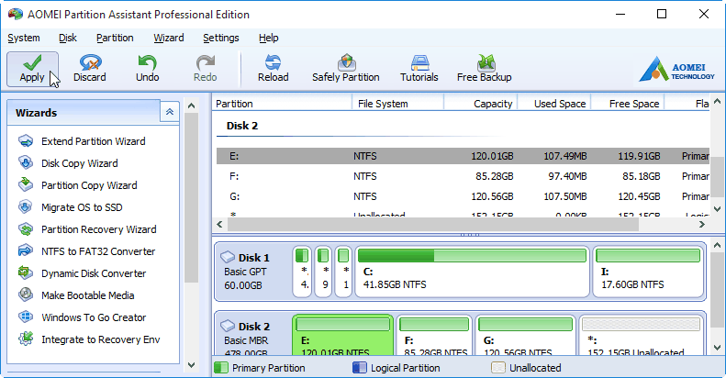726x378 pixels.
Task: Click the blue Logical Partition legend swatch
Action: (359, 368)
